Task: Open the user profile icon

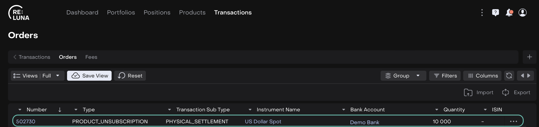Action: click(522, 12)
